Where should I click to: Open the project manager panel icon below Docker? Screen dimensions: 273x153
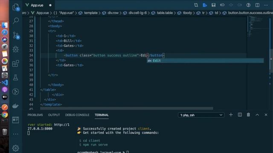click(15, 120)
